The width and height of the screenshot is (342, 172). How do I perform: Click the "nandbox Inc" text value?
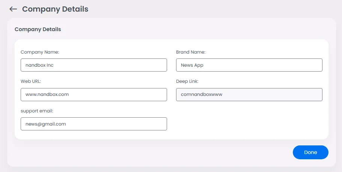click(x=39, y=65)
